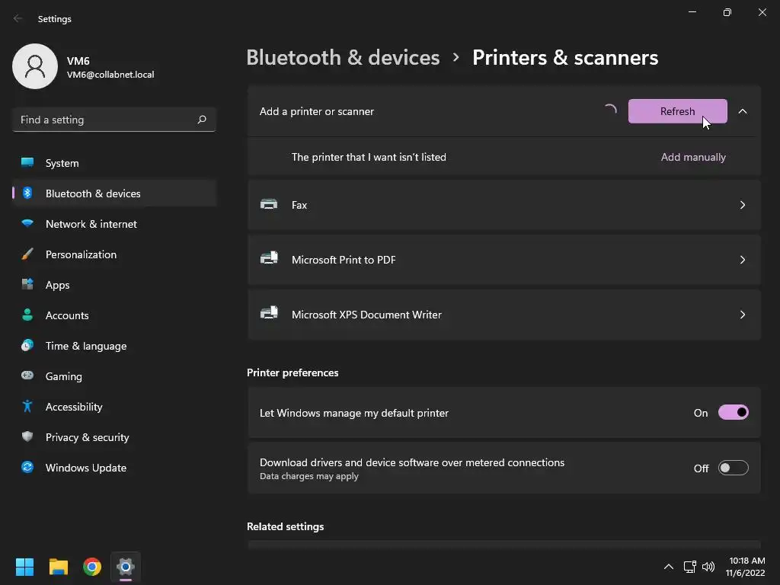Select Windows Update in the sidebar
The height and width of the screenshot is (585, 780).
click(85, 468)
